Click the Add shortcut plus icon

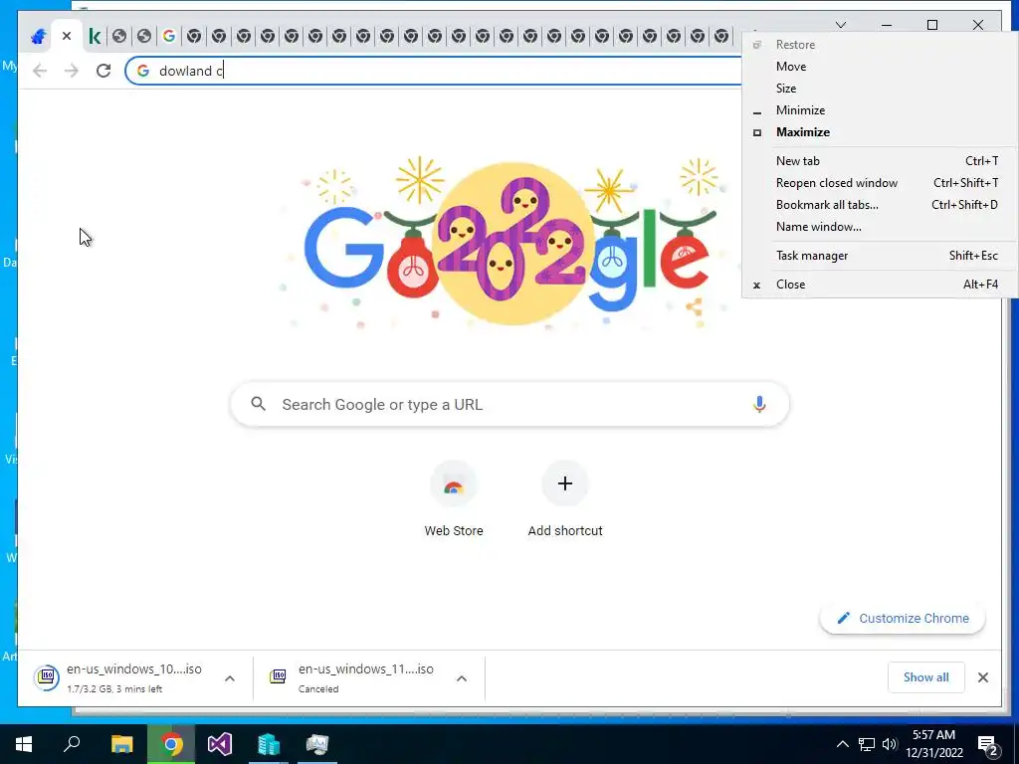pos(565,483)
